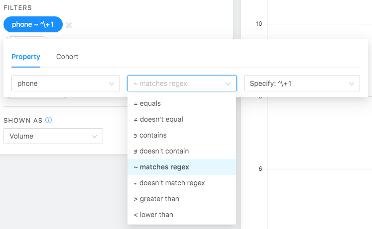
Task: Select the Property tab
Action: (26, 57)
